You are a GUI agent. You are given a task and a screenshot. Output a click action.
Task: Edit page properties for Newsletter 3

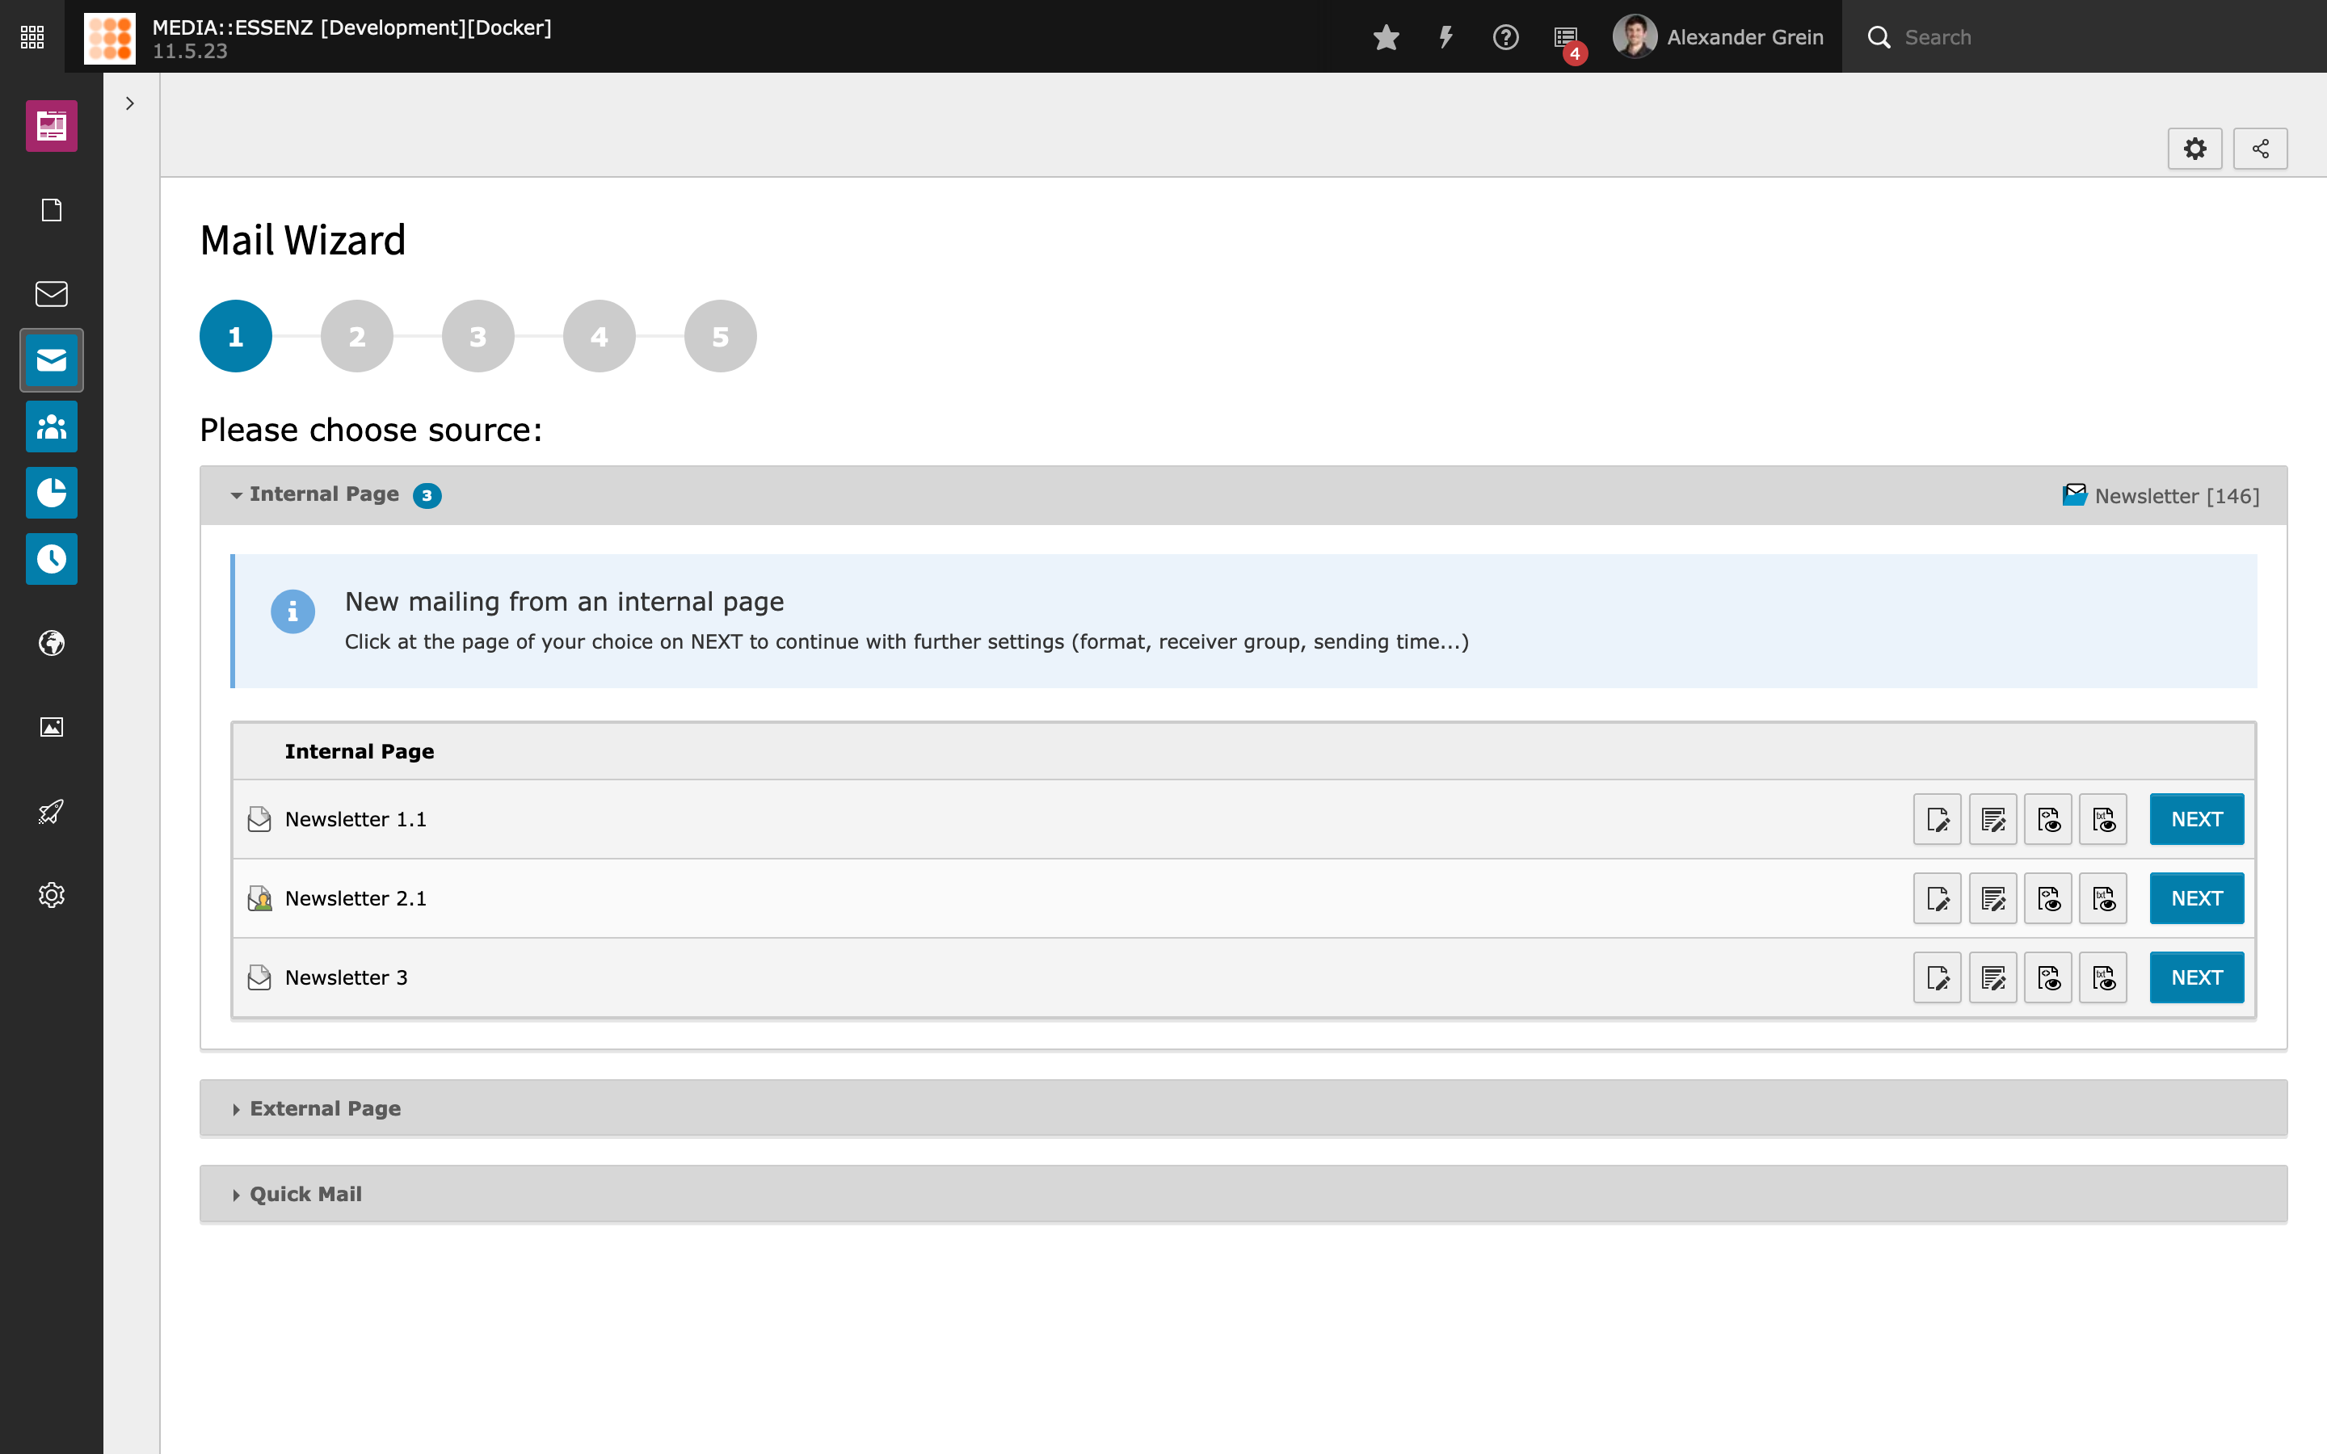[x=1937, y=977]
